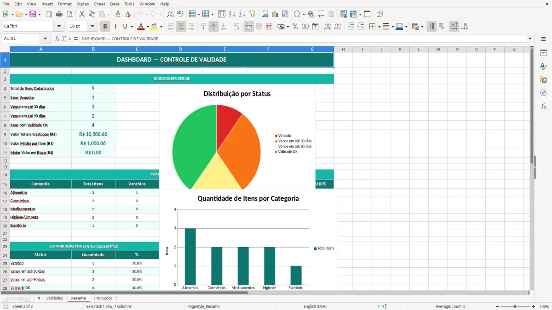The height and width of the screenshot is (310, 552).
Task: Click the Cut scissors icon
Action: (x=82, y=14)
